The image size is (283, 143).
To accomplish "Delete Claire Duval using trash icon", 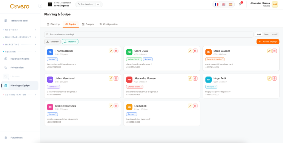I will (x=195, y=51).
